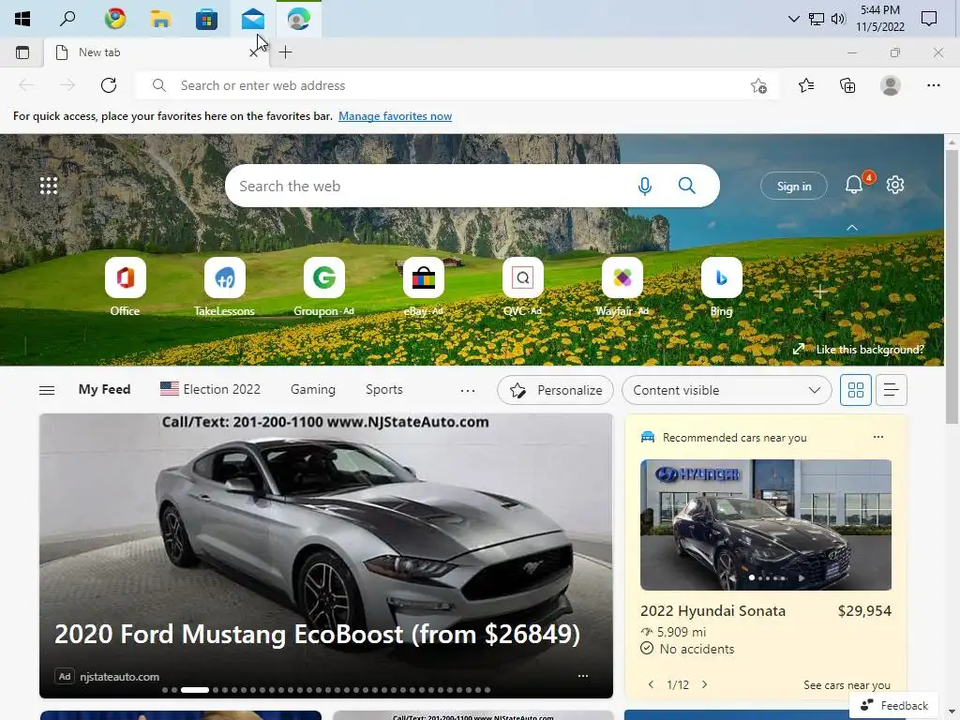The image size is (960, 720).
Task: Add this page to favorites star
Action: pyautogui.click(x=758, y=85)
